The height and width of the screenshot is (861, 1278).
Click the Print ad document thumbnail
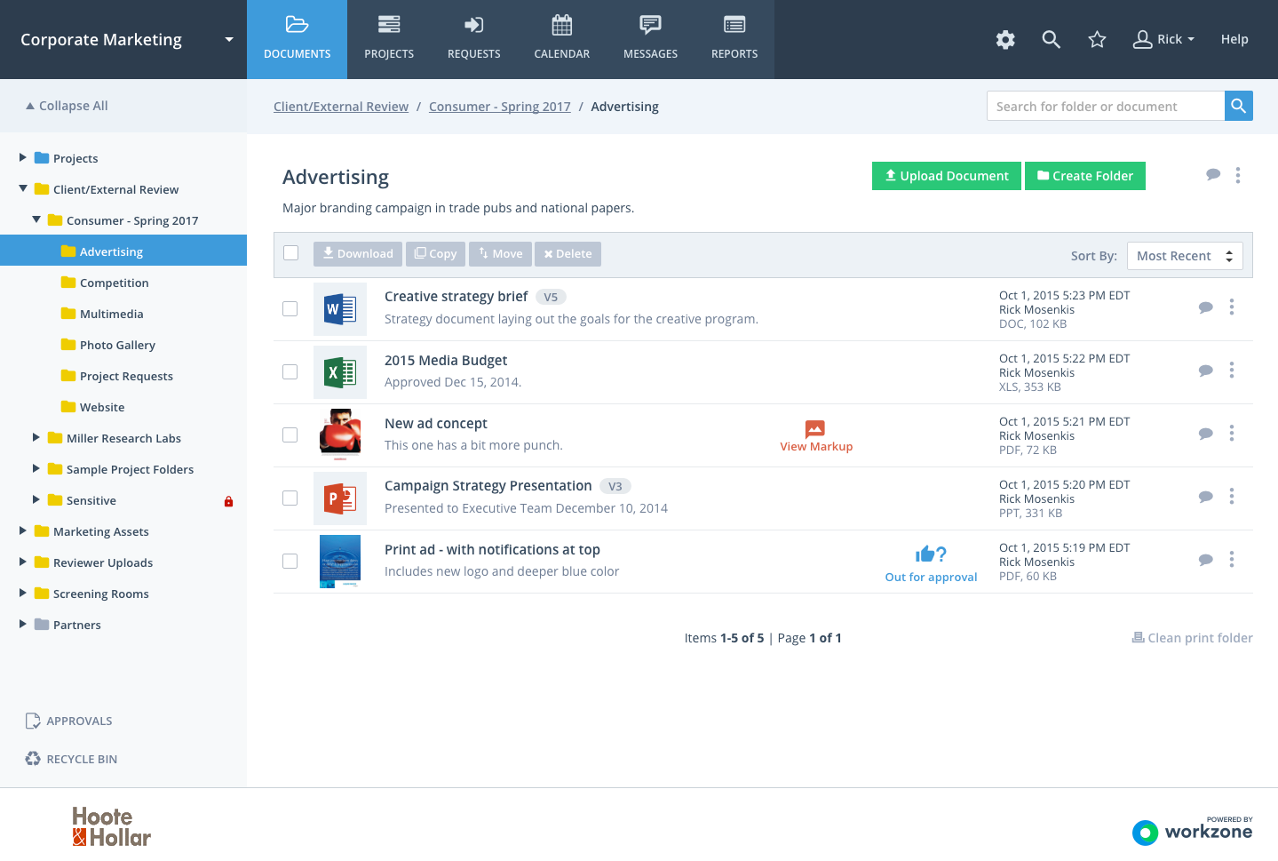[339, 561]
